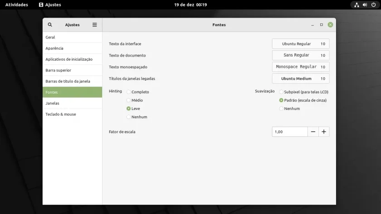
Task: Click the Títulos da janelas legadas label
Action: (132, 79)
